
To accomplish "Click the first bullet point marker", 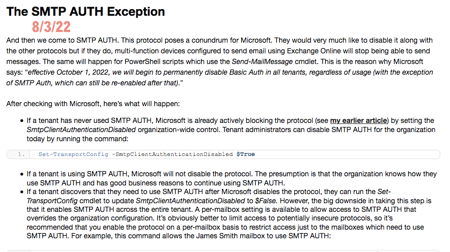I will [x=22, y=121].
